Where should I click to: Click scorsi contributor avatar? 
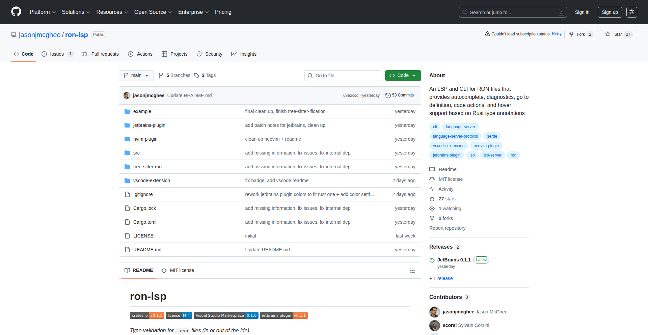[435, 326]
